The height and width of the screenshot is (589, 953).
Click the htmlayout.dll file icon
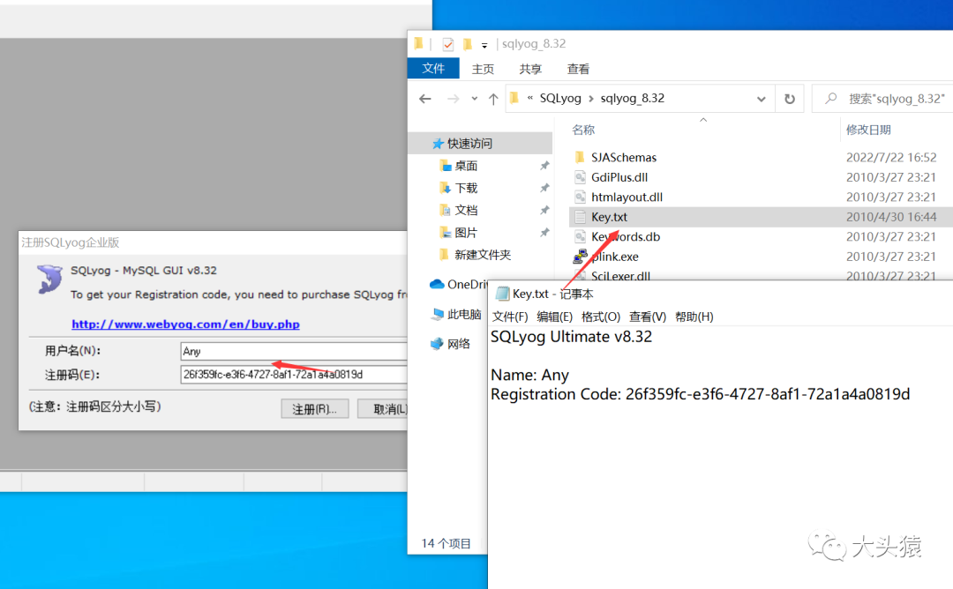[580, 197]
